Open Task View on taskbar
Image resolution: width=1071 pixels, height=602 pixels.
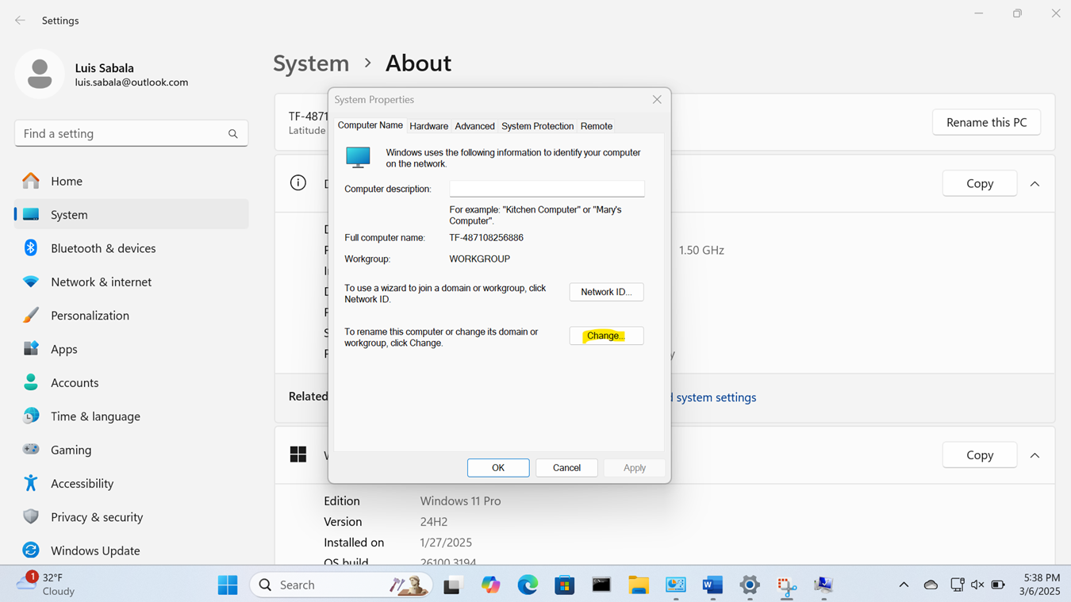coord(452,585)
